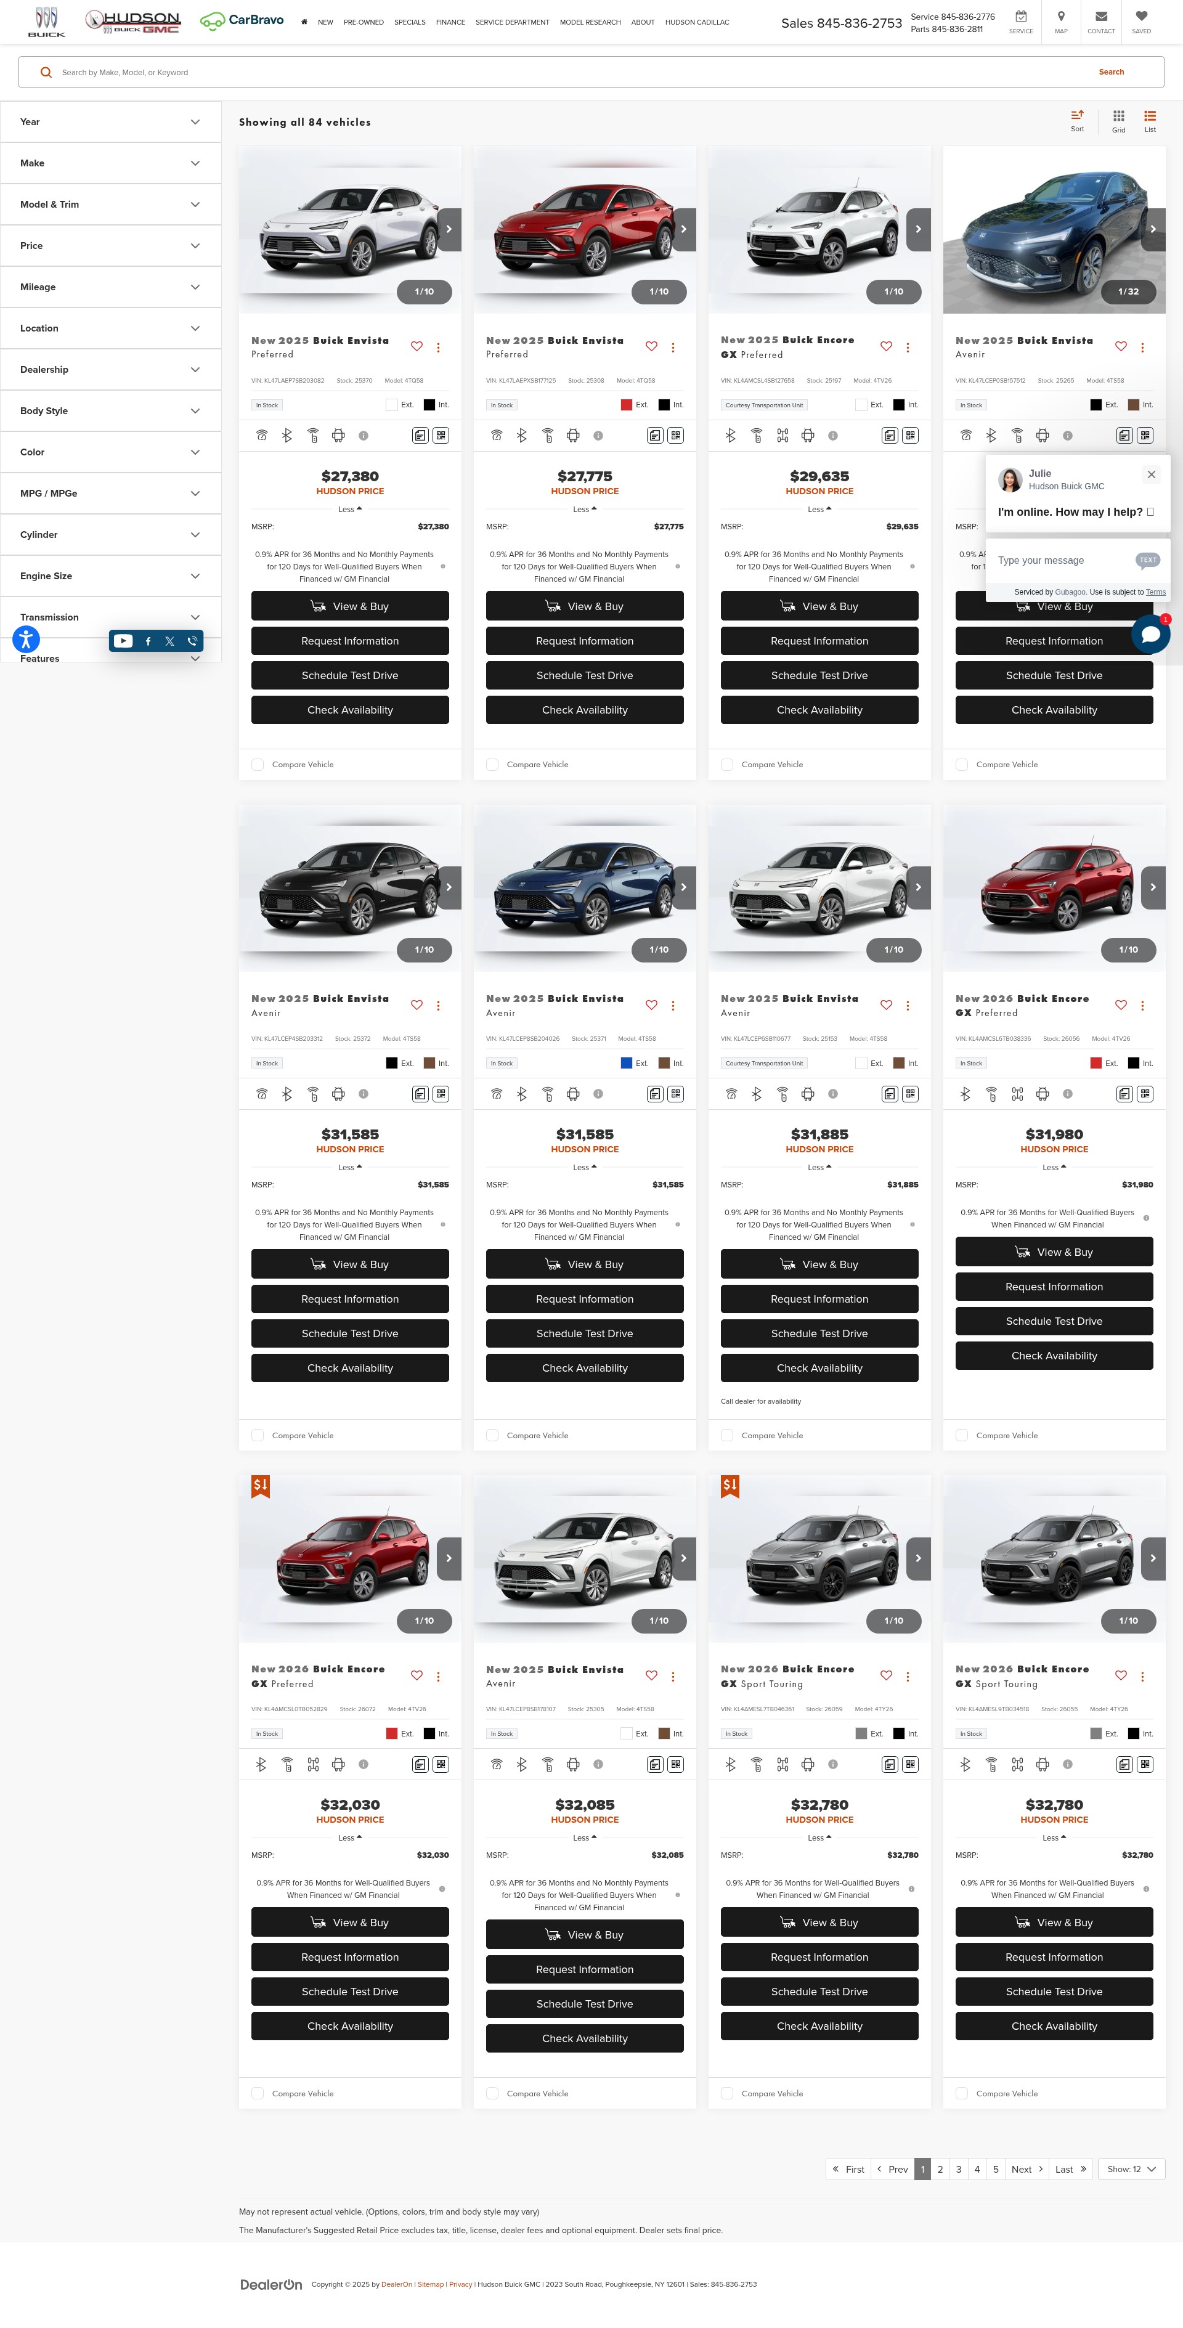Check Compare Vehicle for $32,085 Envista
Viewport: 1183px width, 2328px height.
[492, 2093]
